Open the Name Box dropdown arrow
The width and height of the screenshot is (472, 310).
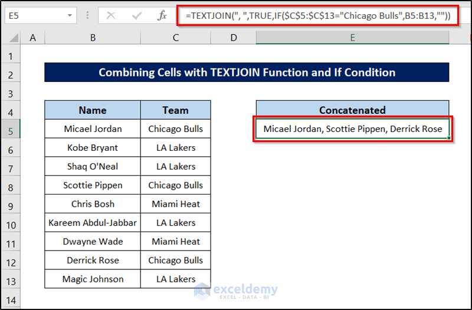point(70,15)
